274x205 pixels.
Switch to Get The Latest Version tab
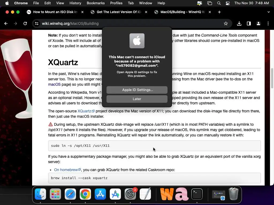click(119, 12)
